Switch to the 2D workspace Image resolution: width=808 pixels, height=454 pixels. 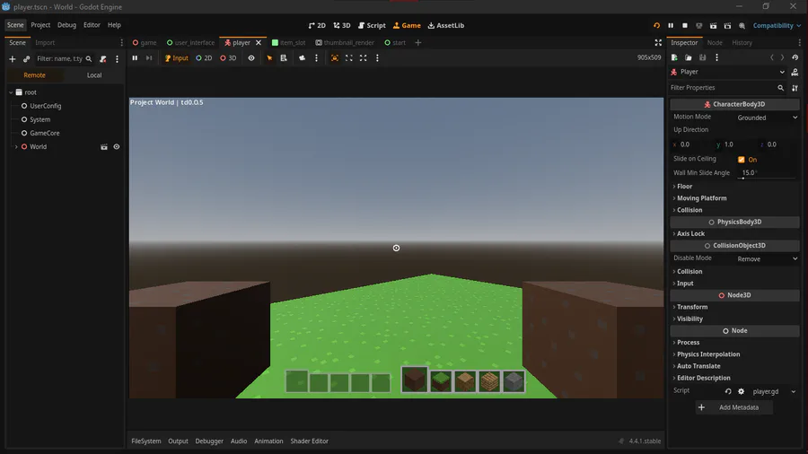tap(317, 25)
